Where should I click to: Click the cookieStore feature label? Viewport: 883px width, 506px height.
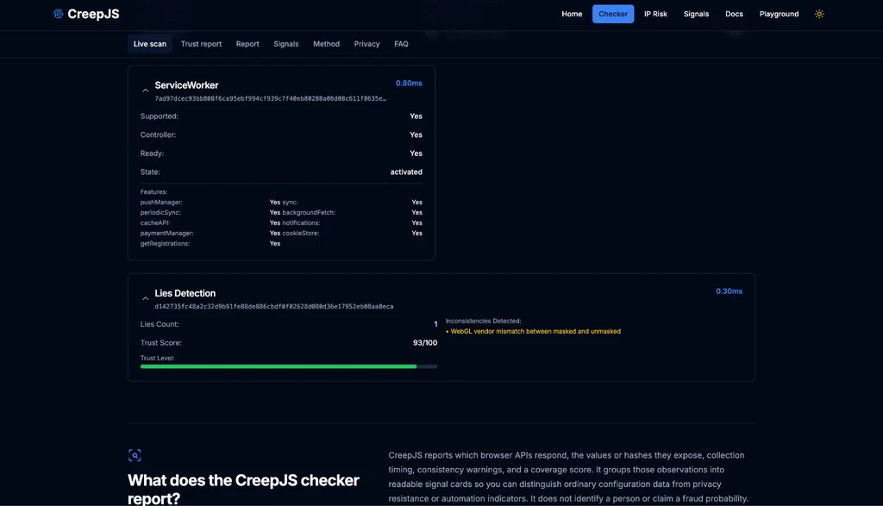coord(301,233)
